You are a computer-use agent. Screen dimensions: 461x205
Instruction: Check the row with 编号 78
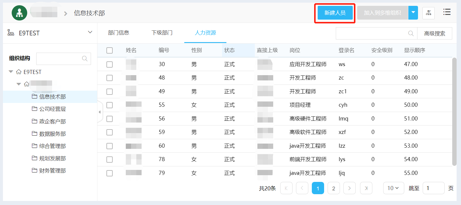pos(110,159)
